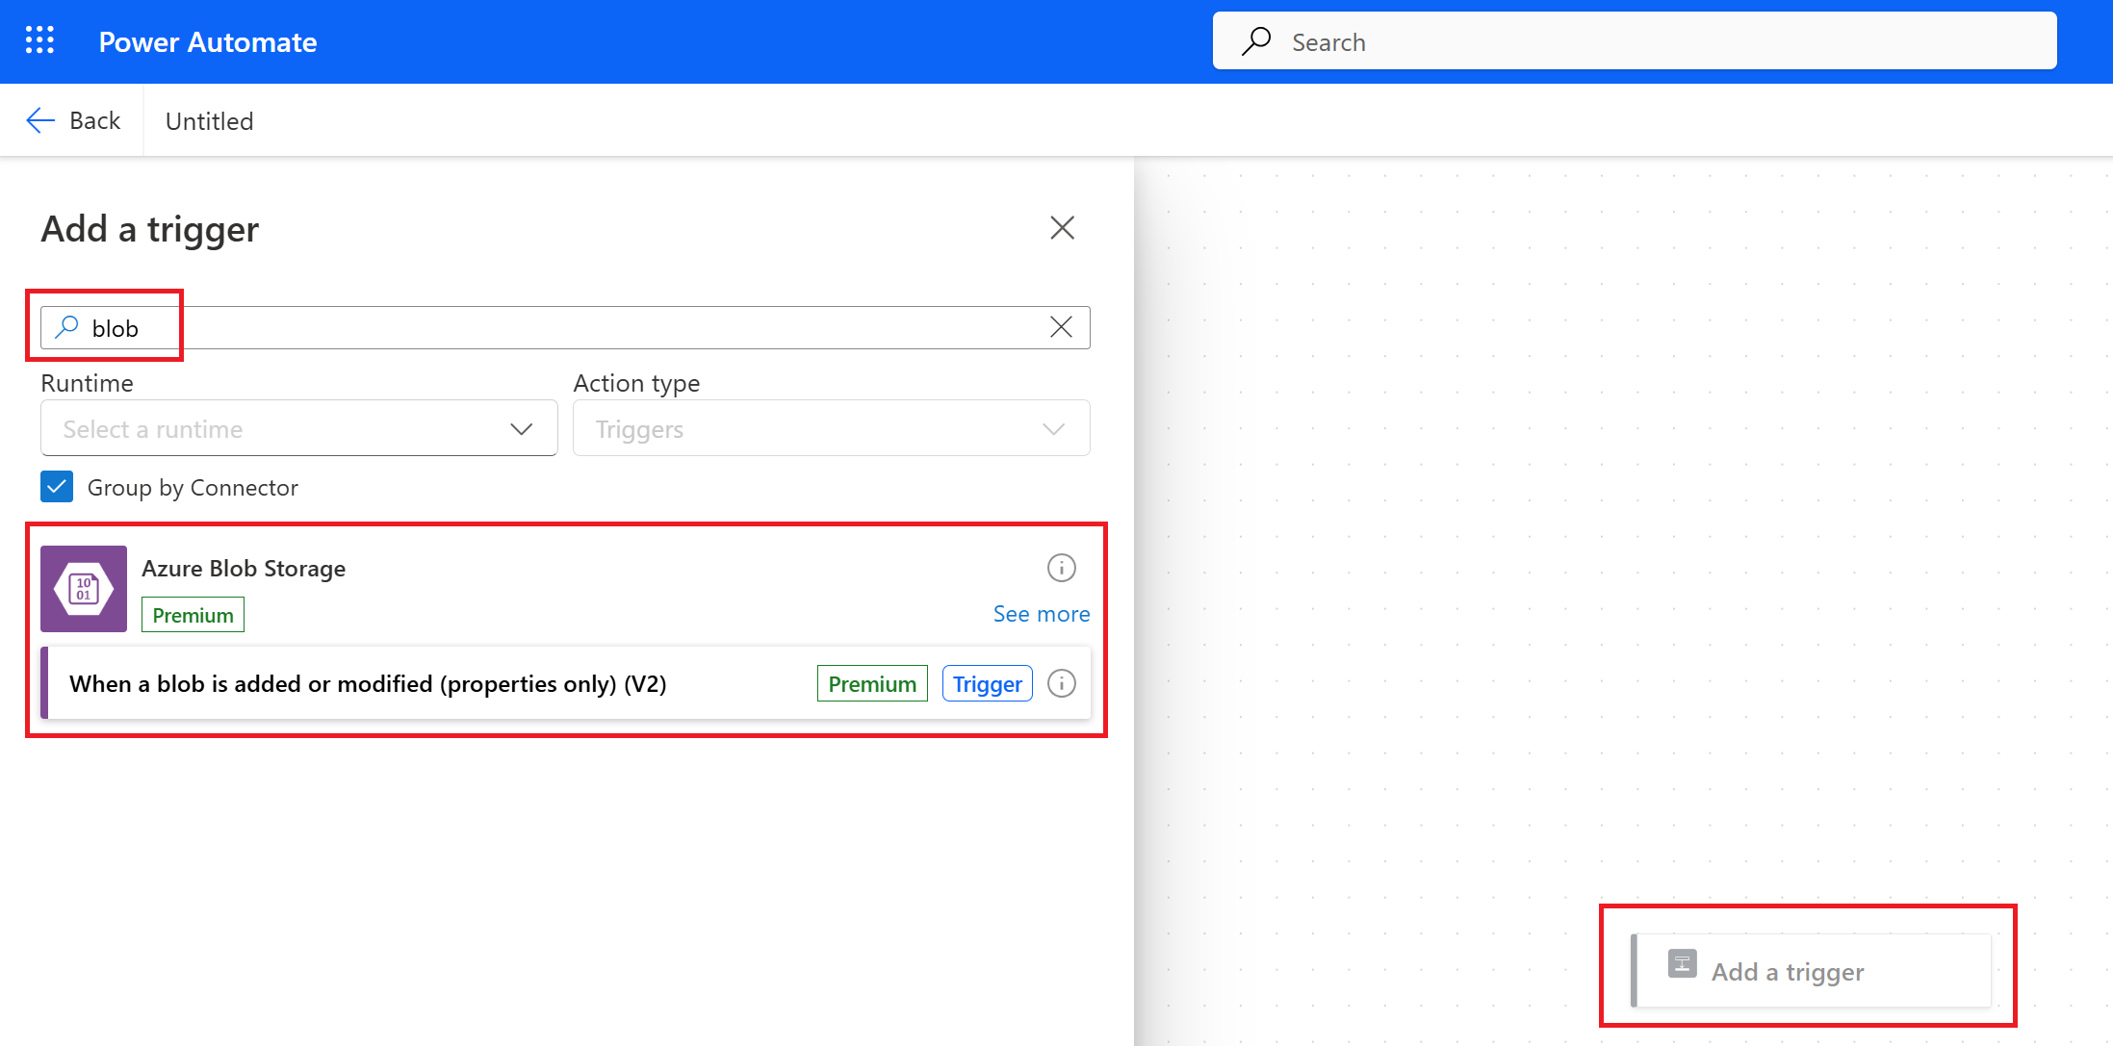
Task: Close the Add a trigger panel
Action: 1062,228
